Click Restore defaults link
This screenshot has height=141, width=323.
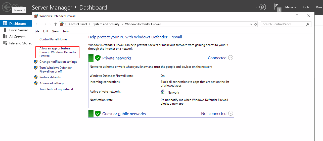[x=50, y=77]
